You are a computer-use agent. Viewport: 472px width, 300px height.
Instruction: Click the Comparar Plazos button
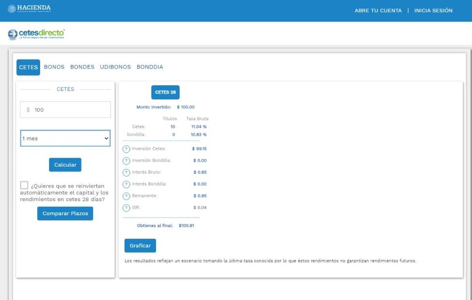[65, 213]
